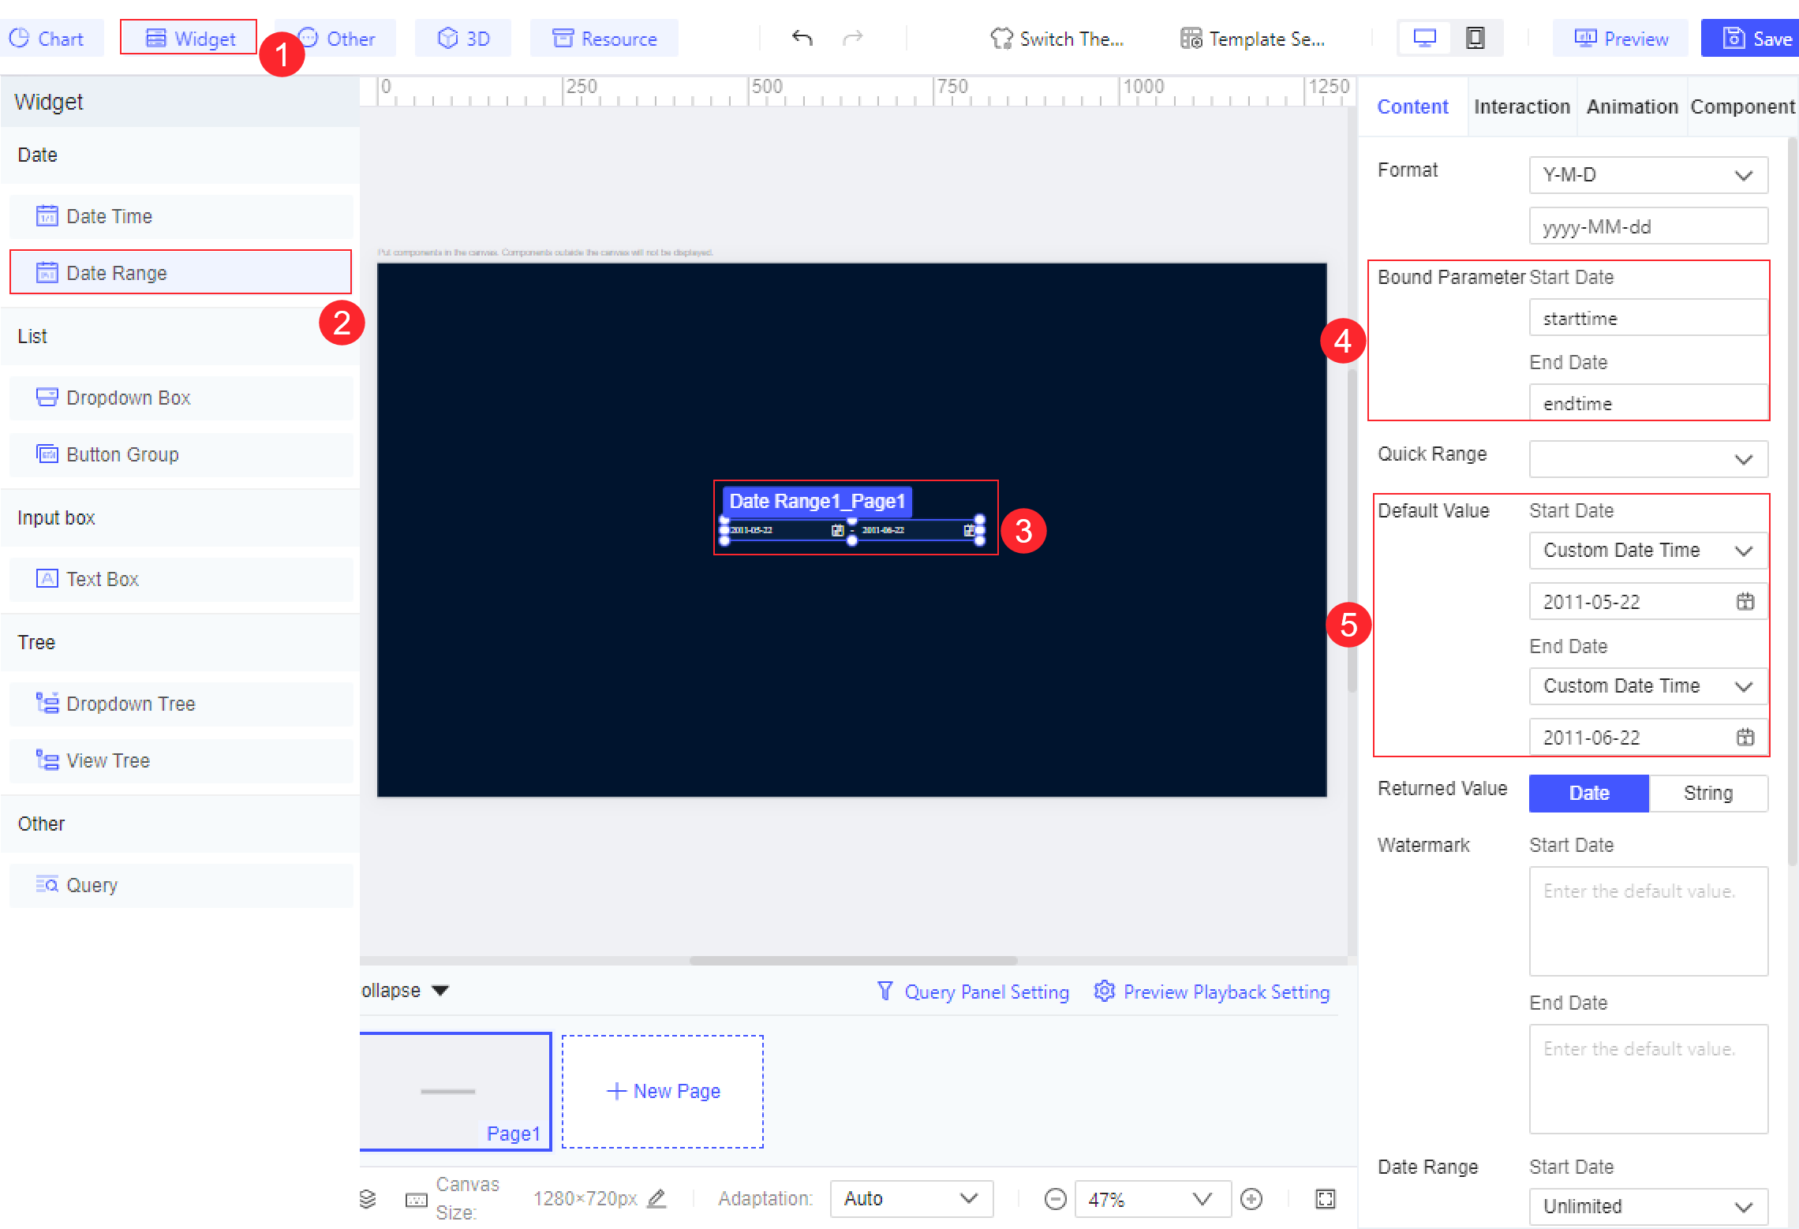Open Query Panel Setting
Viewport: 1799px width, 1229px height.
[973, 992]
